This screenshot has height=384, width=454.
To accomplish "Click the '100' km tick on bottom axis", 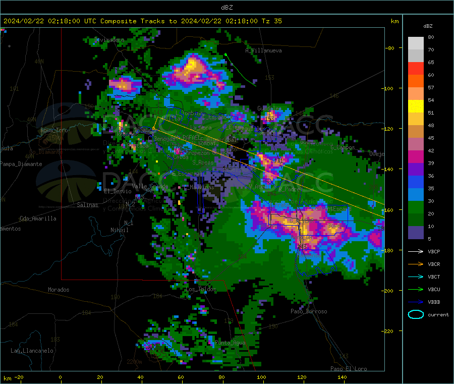I will (x=261, y=377).
